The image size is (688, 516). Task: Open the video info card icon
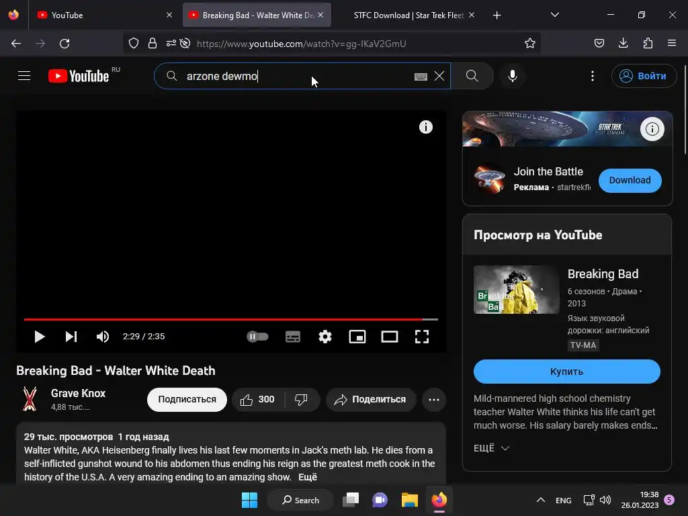click(x=425, y=127)
